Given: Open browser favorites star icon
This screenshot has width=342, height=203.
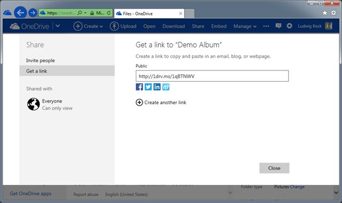Looking at the screenshot, I should [324, 13].
